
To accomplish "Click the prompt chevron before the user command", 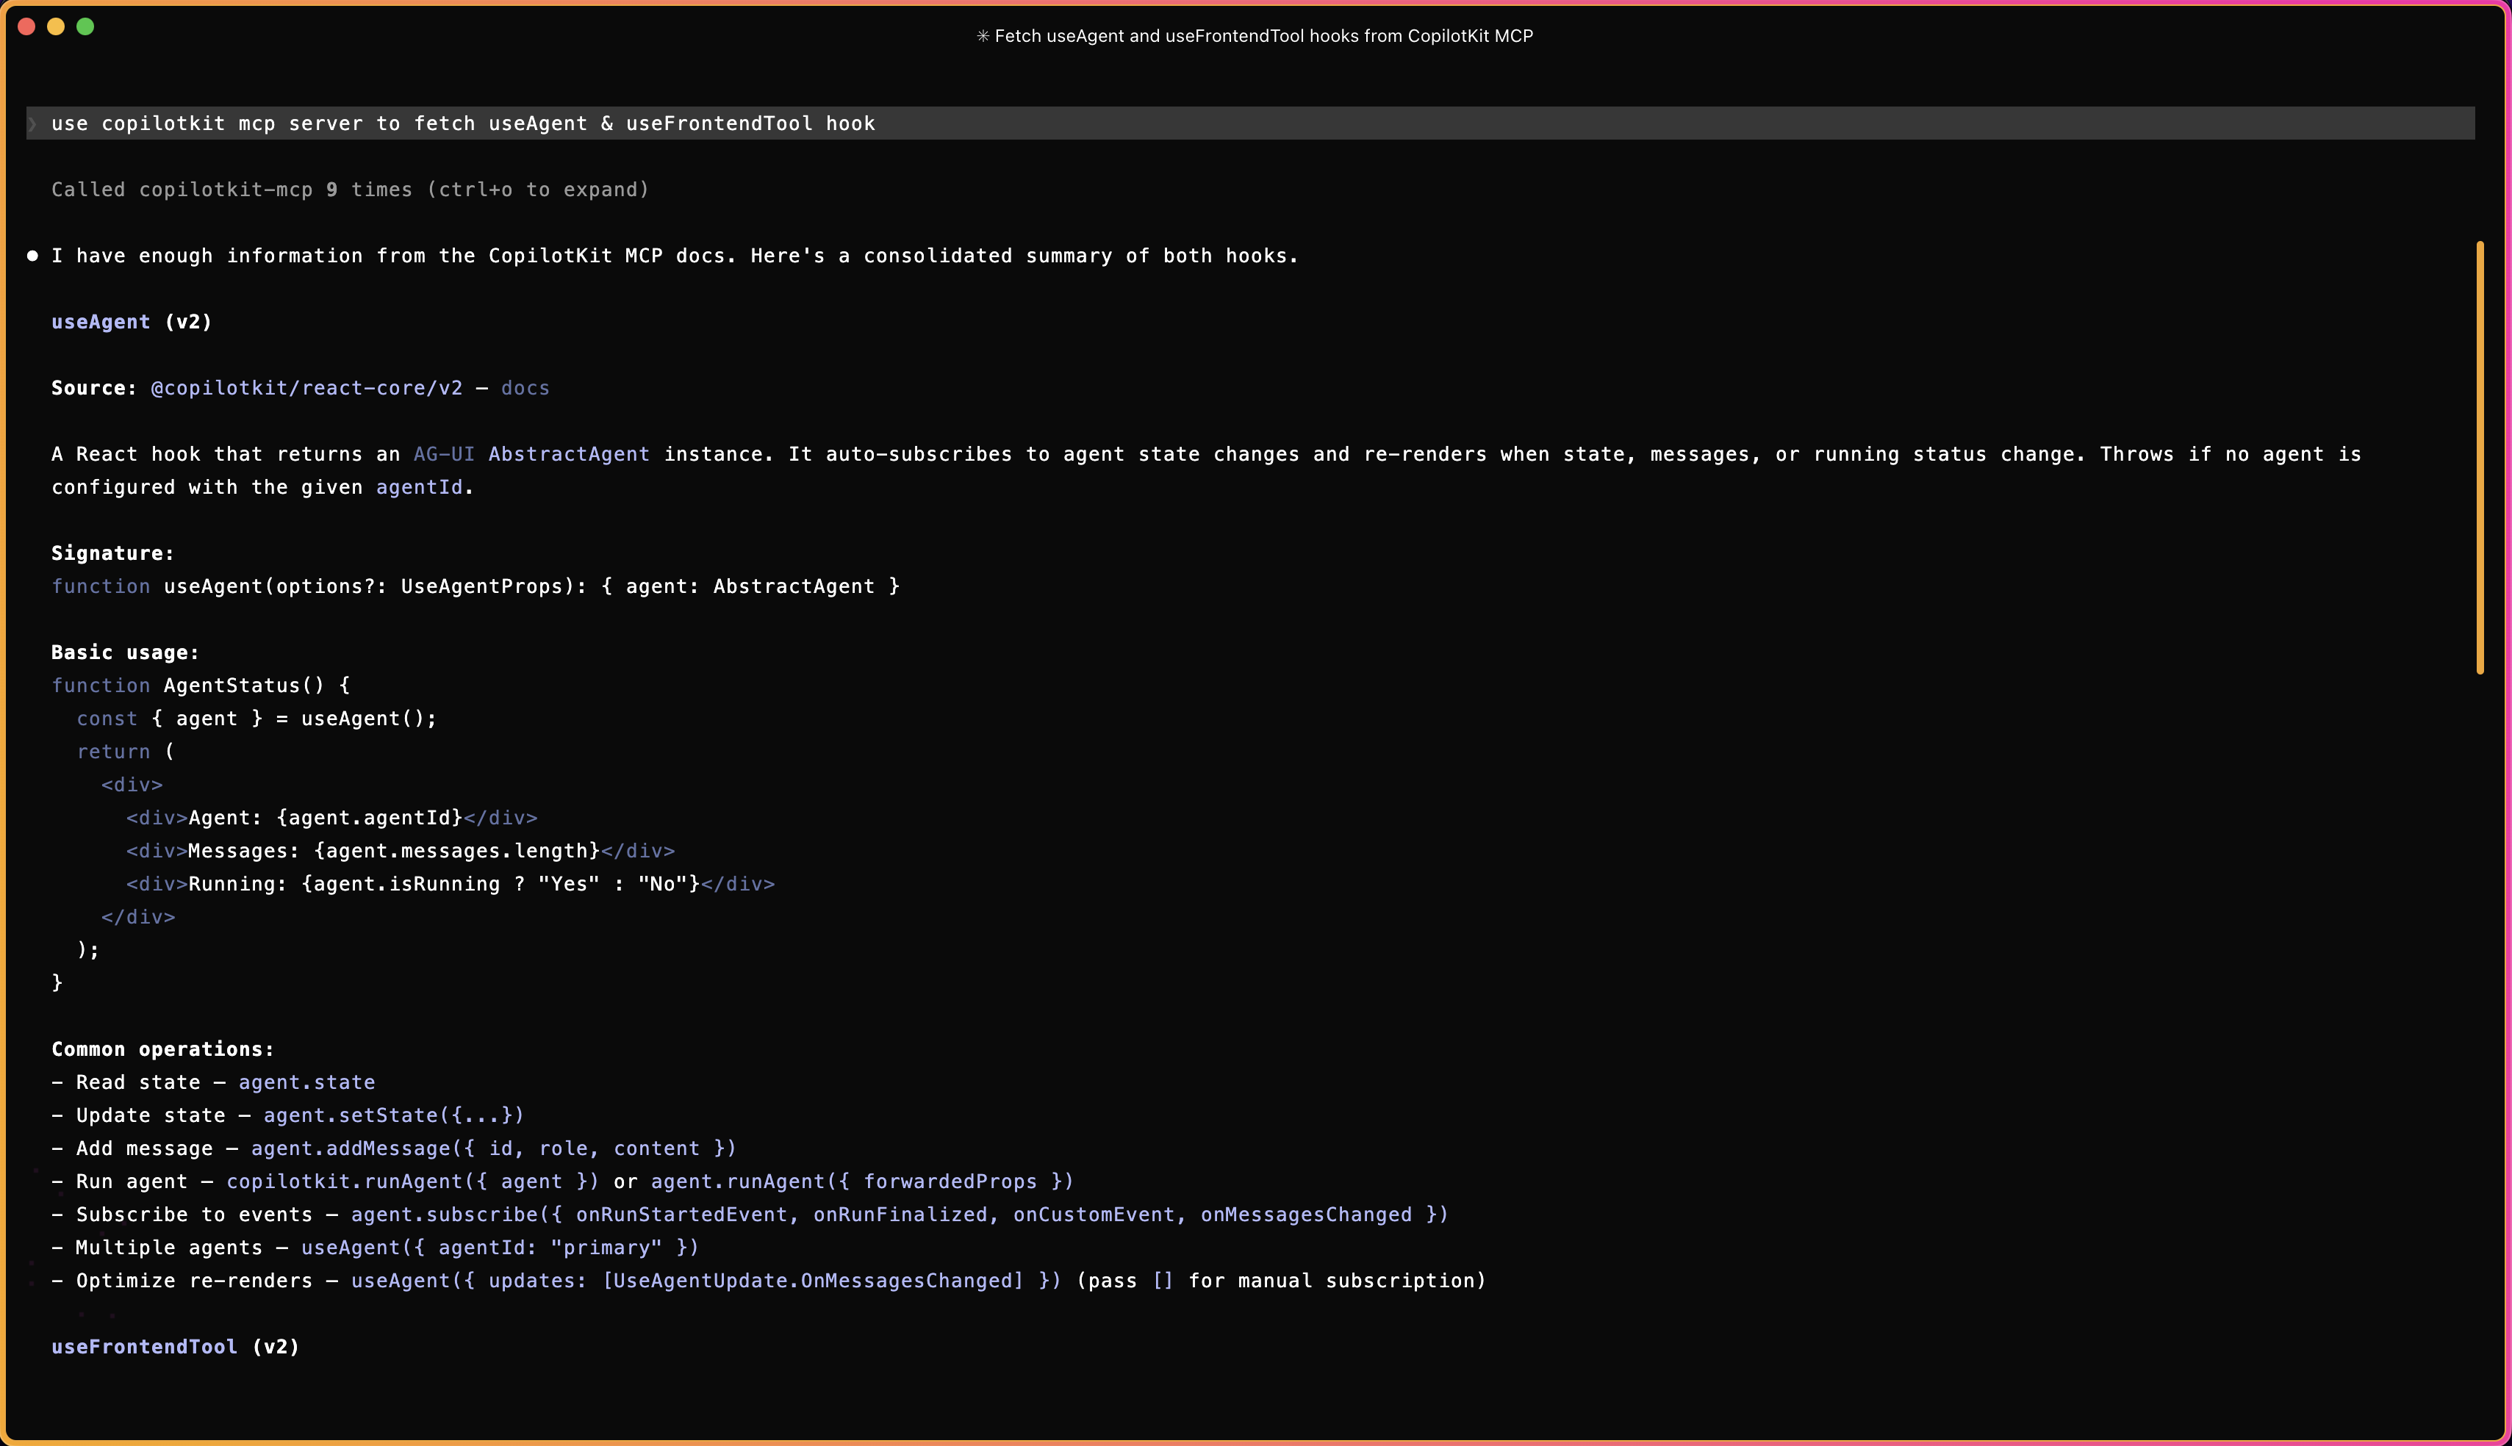I will [x=33, y=123].
